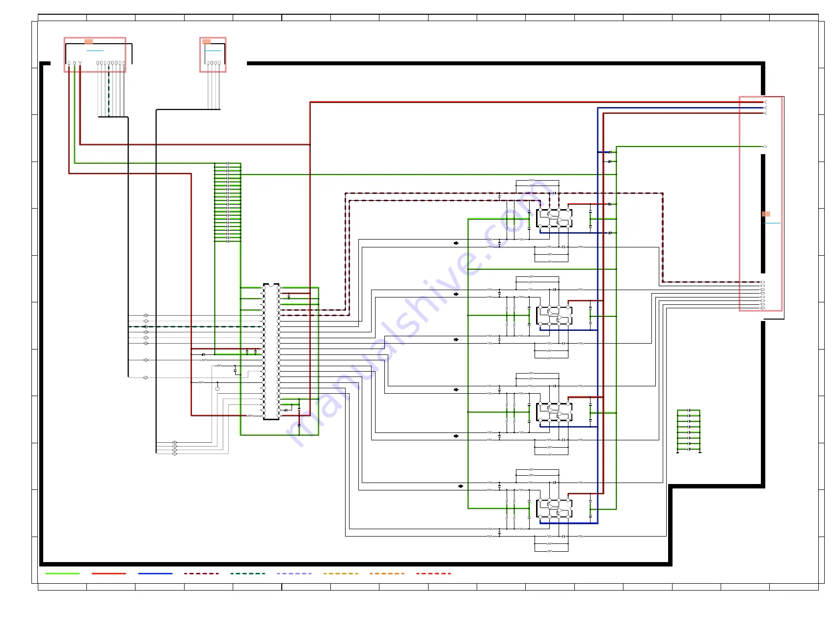The image size is (835, 620).
Task: Select the topmost dual op-amp chip
Action: [x=554, y=218]
